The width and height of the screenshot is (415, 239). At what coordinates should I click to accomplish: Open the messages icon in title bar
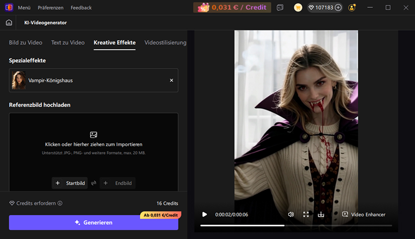[x=280, y=8]
